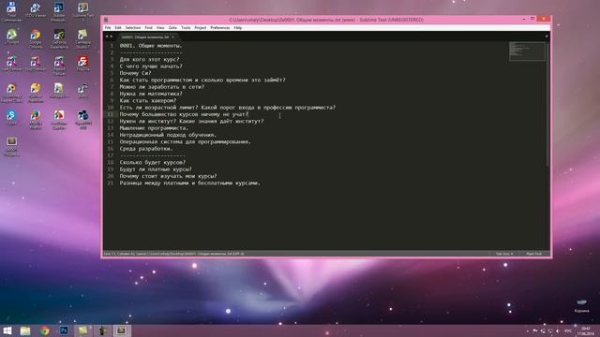Image resolution: width=600 pixels, height=337 pixels.
Task: Click line 'Среда разработки.'
Action: point(146,149)
